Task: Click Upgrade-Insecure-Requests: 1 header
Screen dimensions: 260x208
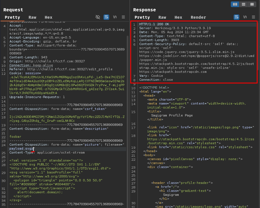Action: [37, 97]
